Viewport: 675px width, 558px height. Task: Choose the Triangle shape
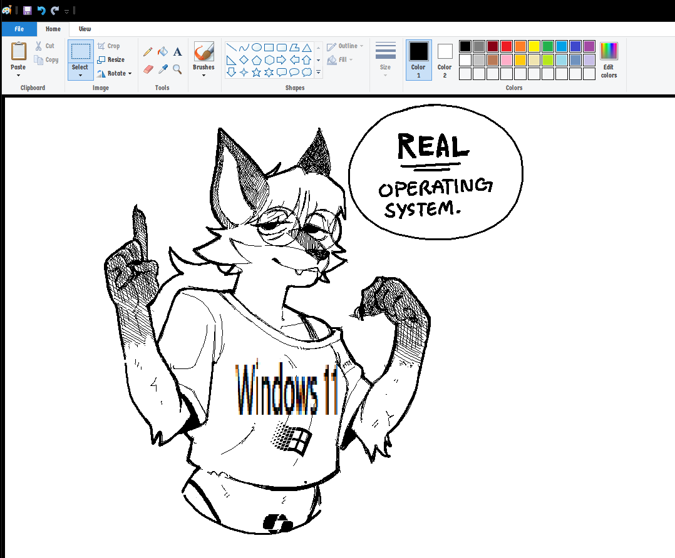[x=307, y=48]
